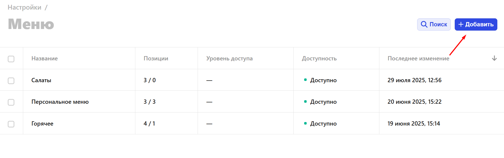Click the plus icon in Добавить button
Viewport: 504px width, 158px height.
coord(461,24)
